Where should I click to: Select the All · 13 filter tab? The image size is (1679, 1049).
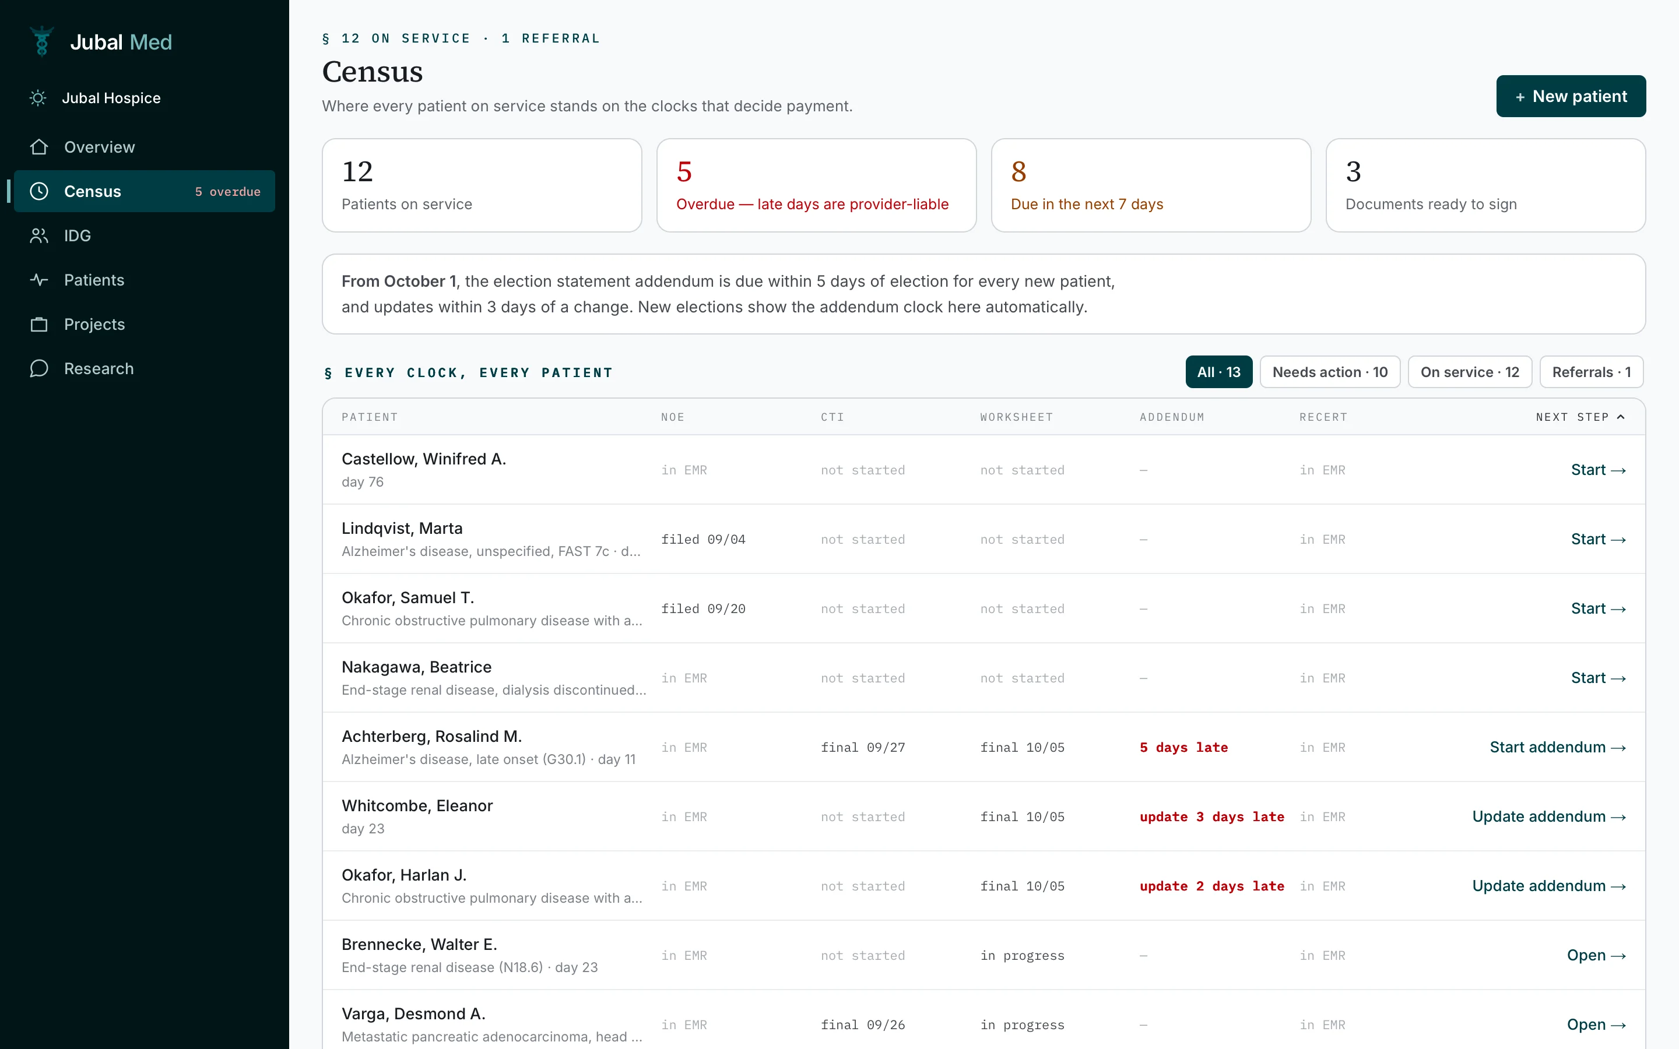1218,372
